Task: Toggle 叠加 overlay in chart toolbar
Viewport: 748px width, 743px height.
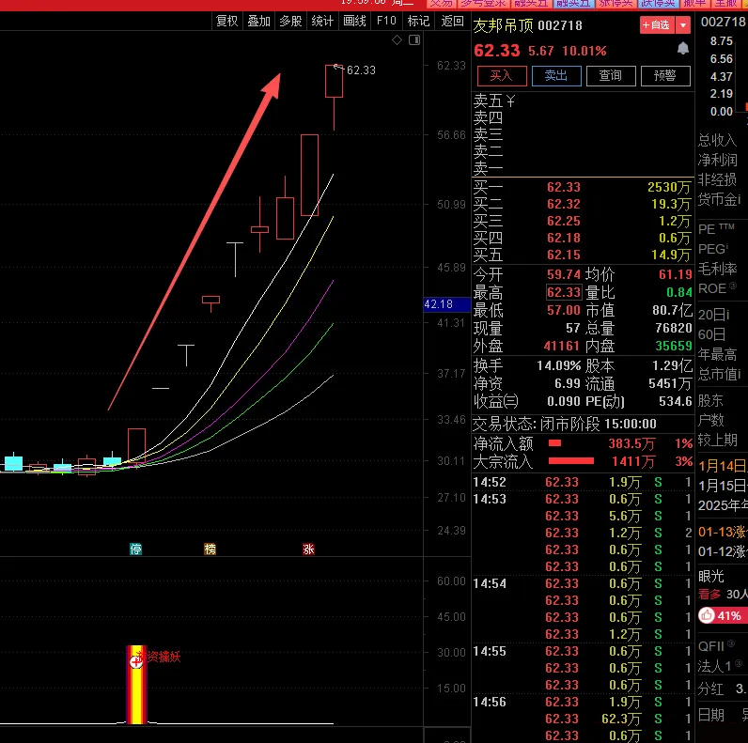Action: (258, 21)
